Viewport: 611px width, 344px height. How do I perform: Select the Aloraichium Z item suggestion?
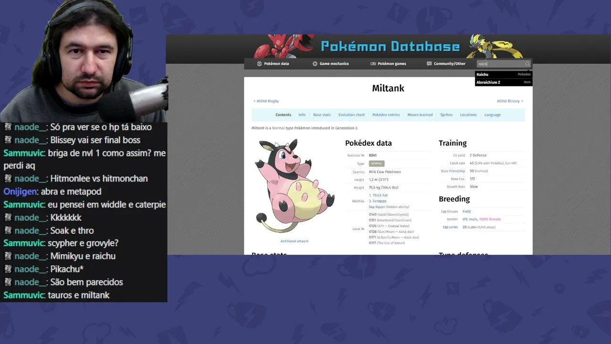(x=504, y=82)
